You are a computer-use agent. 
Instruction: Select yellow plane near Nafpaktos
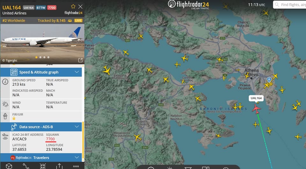[x=141, y=36]
